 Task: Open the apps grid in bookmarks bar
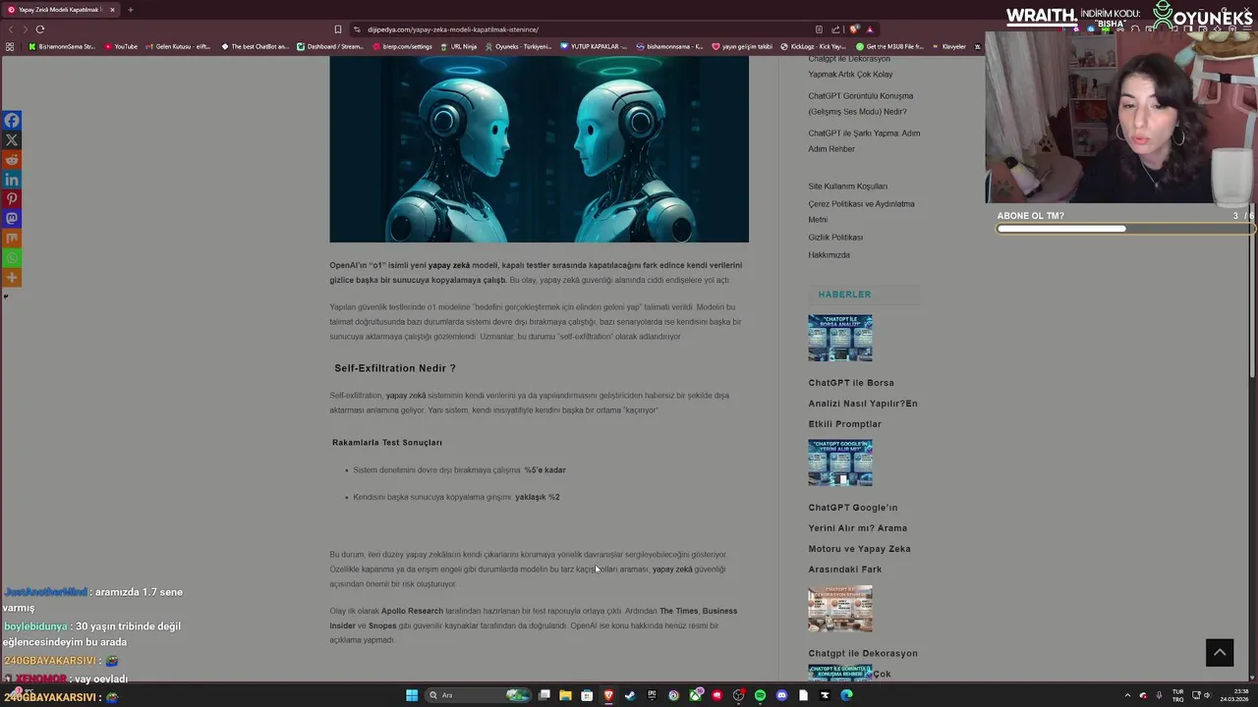[x=10, y=46]
